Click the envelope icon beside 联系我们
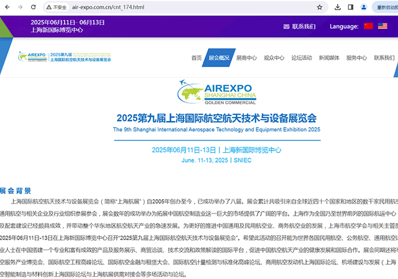The image size is (398, 279). (x=286, y=27)
